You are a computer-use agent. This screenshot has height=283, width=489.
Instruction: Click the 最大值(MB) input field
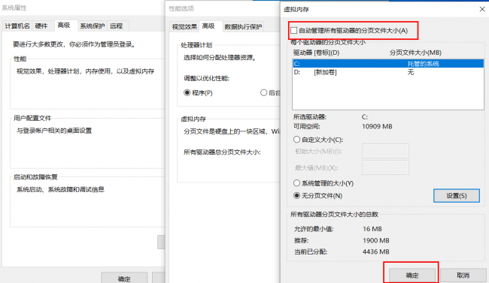pyautogui.click(x=385, y=168)
